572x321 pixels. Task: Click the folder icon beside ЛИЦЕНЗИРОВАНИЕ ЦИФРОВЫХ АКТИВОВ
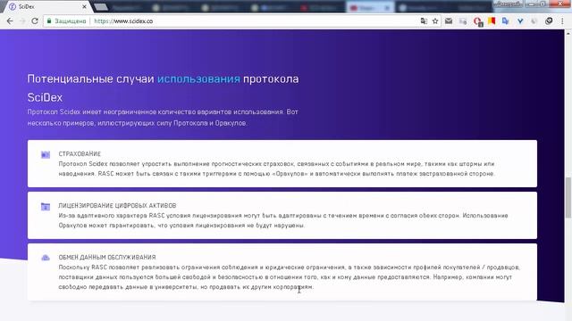[x=46, y=207]
